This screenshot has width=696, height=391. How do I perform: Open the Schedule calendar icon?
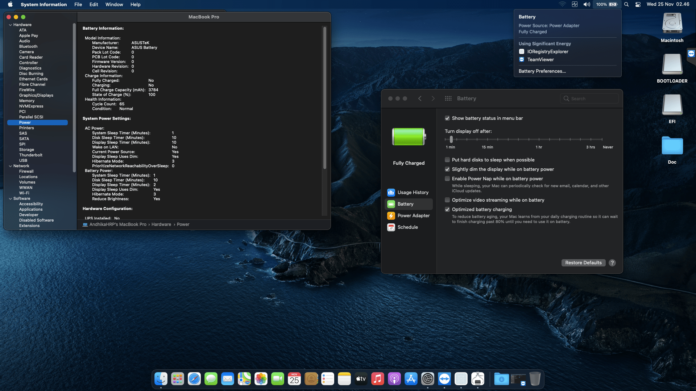pos(391,227)
